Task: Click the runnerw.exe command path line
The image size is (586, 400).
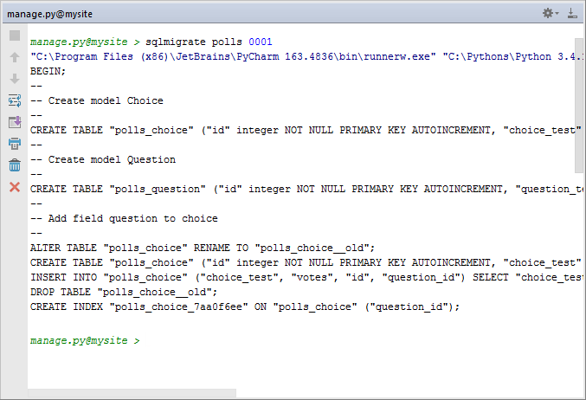Action: pyautogui.click(x=306, y=56)
